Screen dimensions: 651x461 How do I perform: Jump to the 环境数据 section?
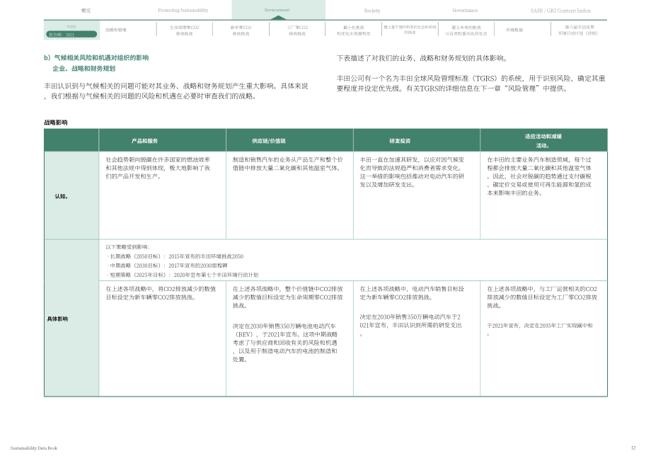[514, 30]
